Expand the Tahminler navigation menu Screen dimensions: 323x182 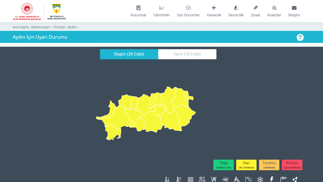[x=161, y=11]
